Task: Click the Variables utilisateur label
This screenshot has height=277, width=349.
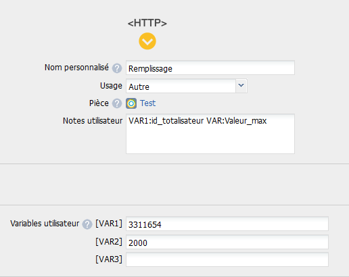Action: click(x=45, y=224)
